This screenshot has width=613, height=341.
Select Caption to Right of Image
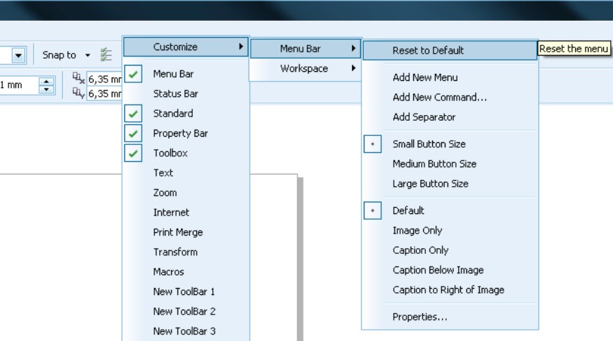(x=450, y=290)
